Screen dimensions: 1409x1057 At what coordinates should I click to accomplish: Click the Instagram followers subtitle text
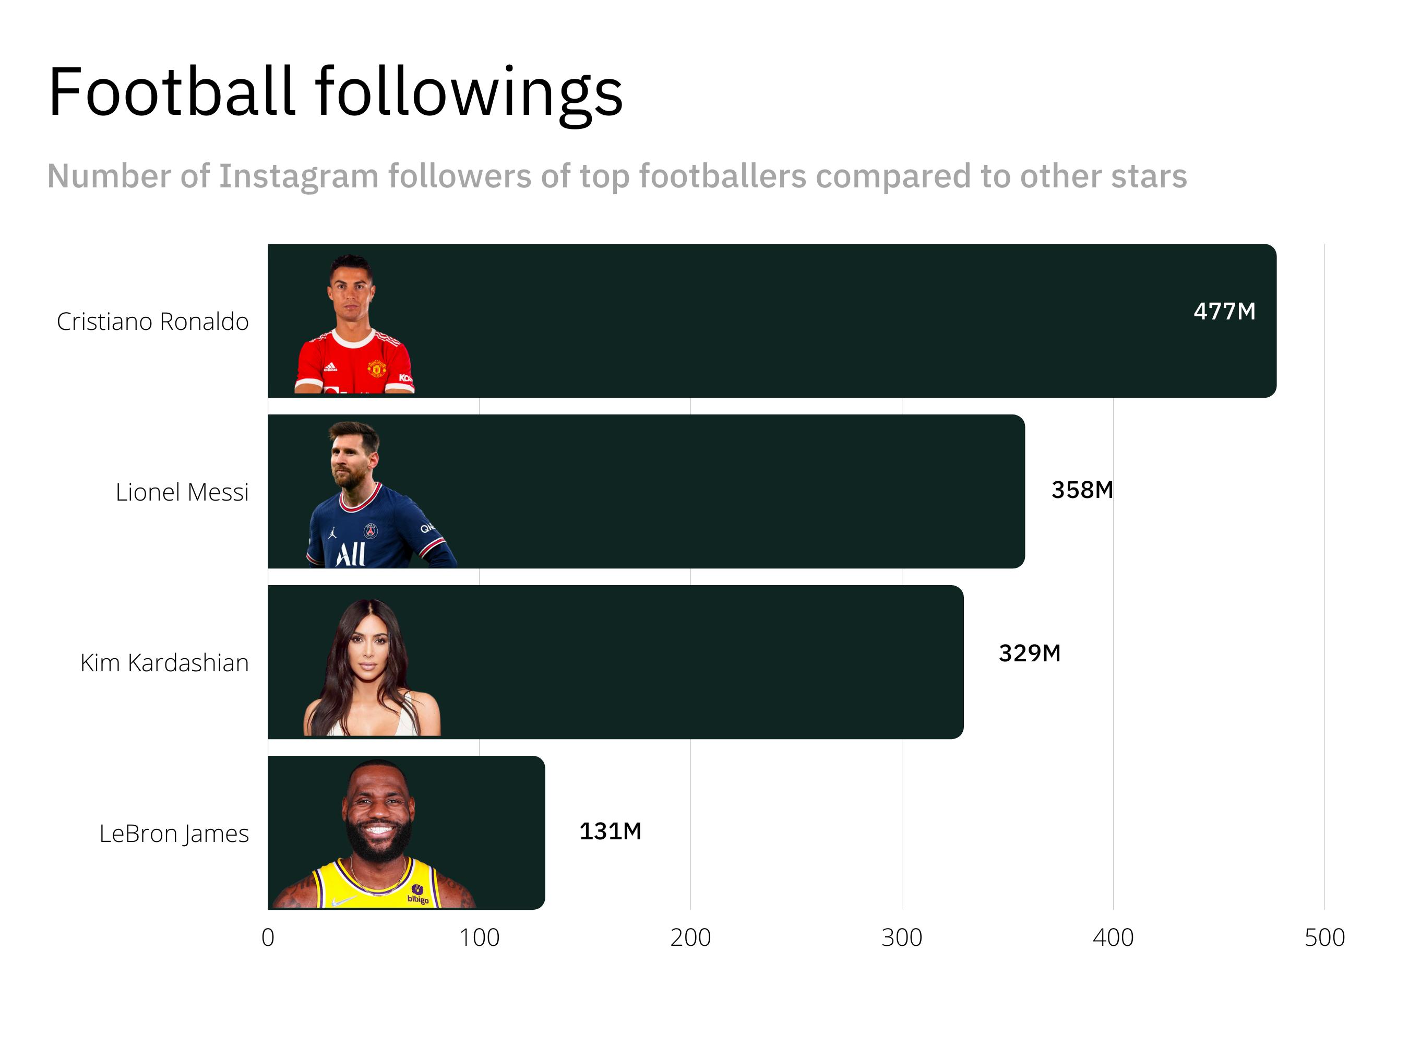click(x=617, y=176)
